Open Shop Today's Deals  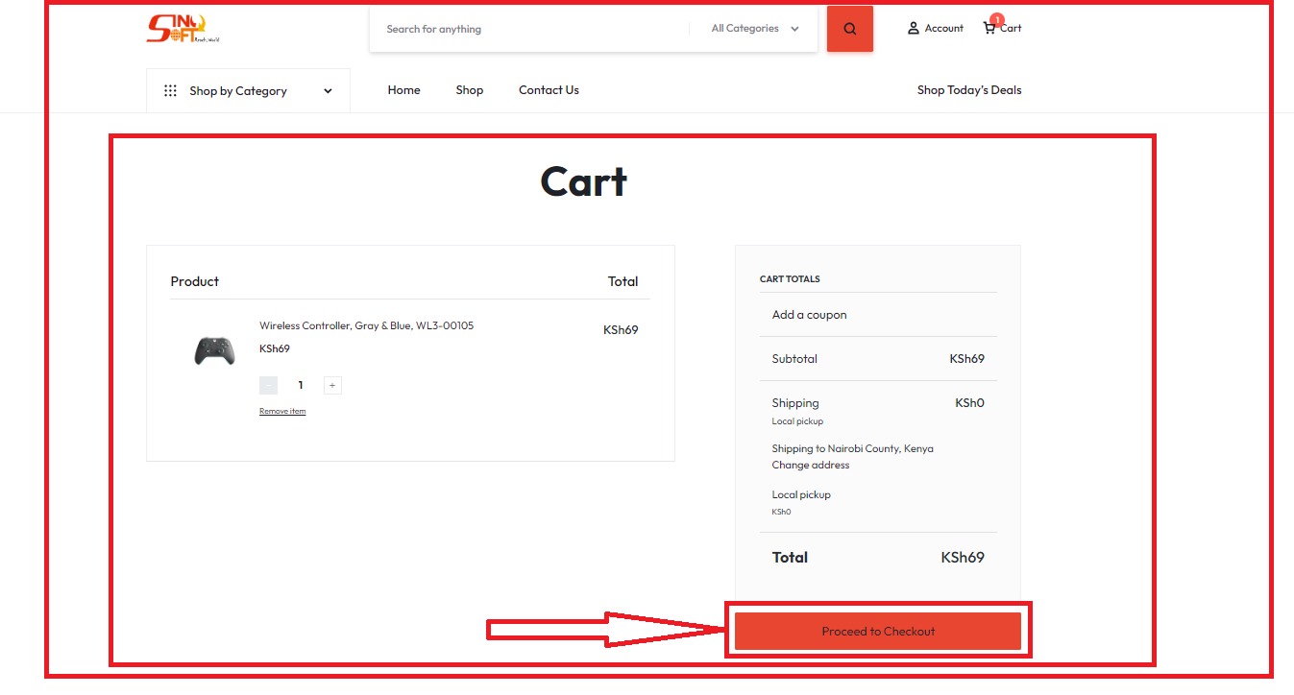pos(968,89)
